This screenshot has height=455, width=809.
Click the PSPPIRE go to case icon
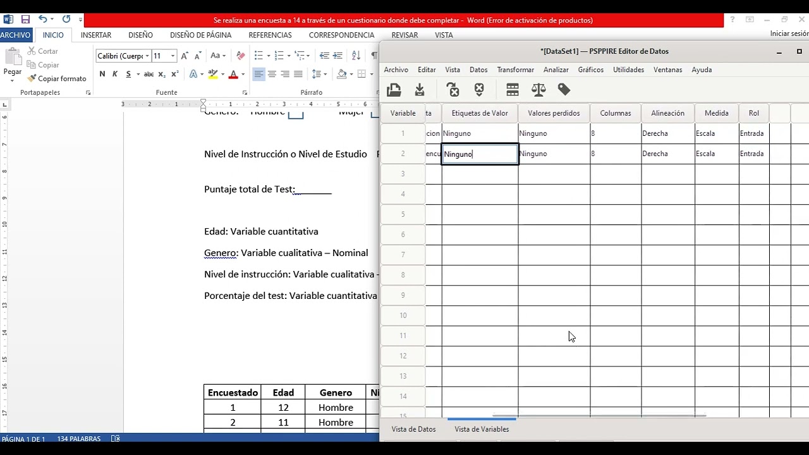point(479,90)
